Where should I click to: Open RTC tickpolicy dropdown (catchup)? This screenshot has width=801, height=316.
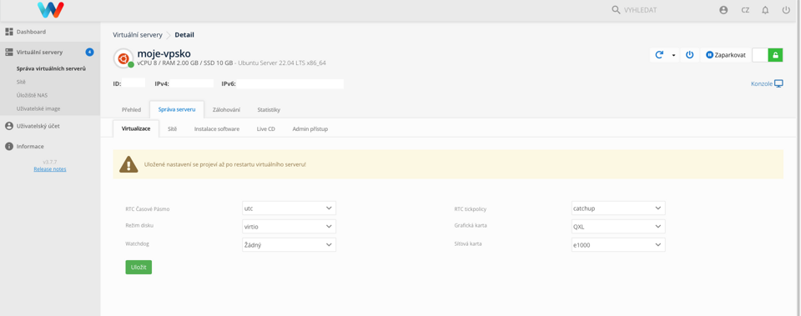click(618, 208)
